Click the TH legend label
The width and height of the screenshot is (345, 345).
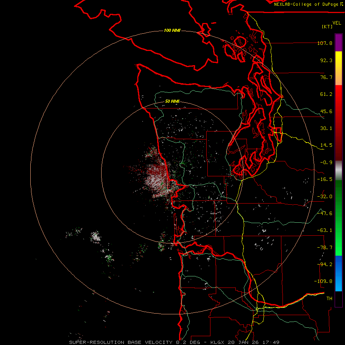329,299
